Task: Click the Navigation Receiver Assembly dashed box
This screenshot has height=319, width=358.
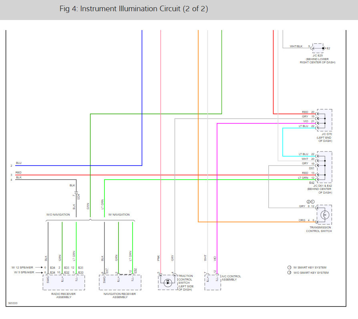Action: [120, 283]
